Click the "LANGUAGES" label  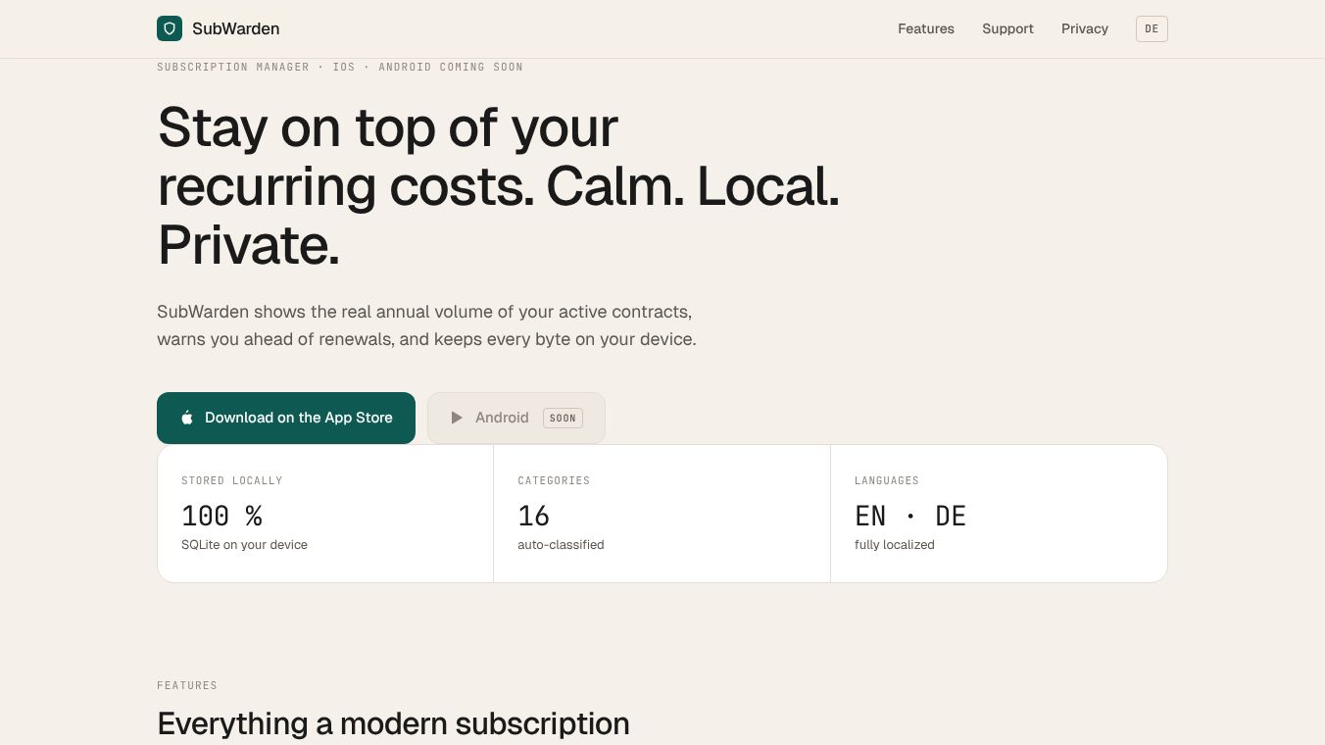887,480
